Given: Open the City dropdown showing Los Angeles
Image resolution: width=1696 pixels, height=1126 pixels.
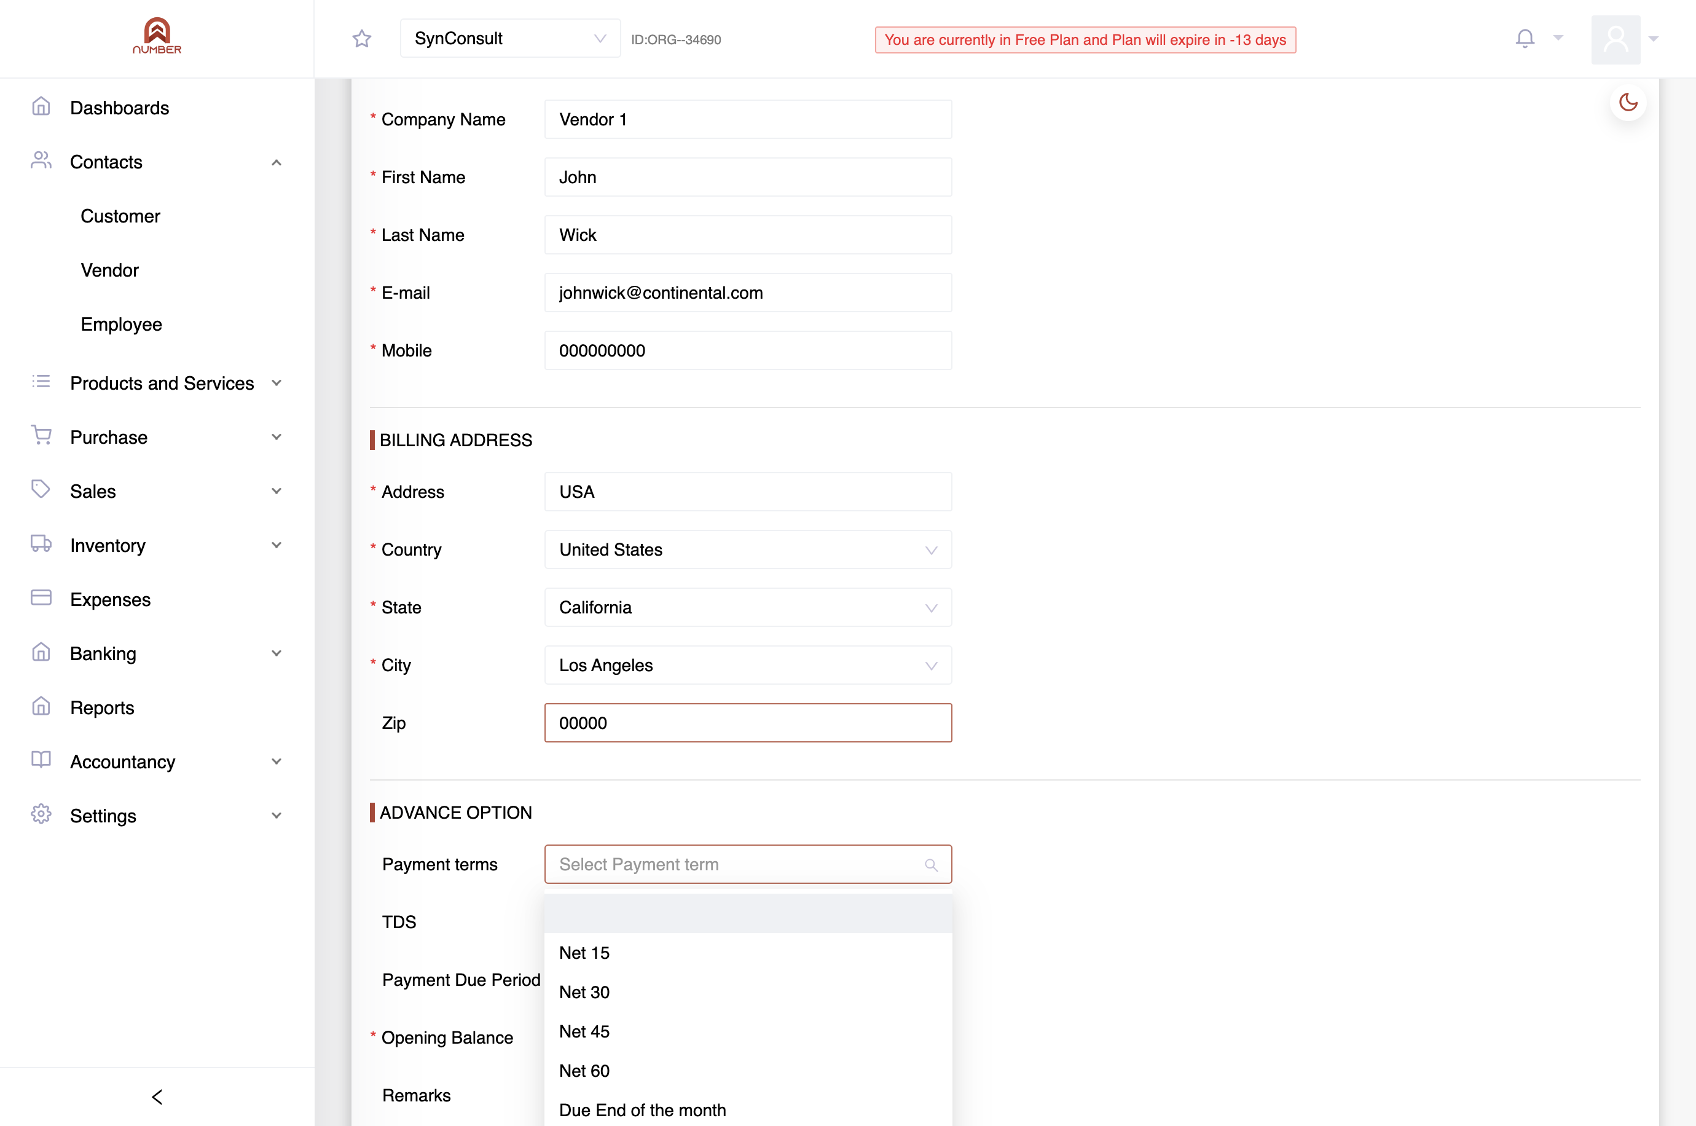Looking at the screenshot, I should [748, 666].
